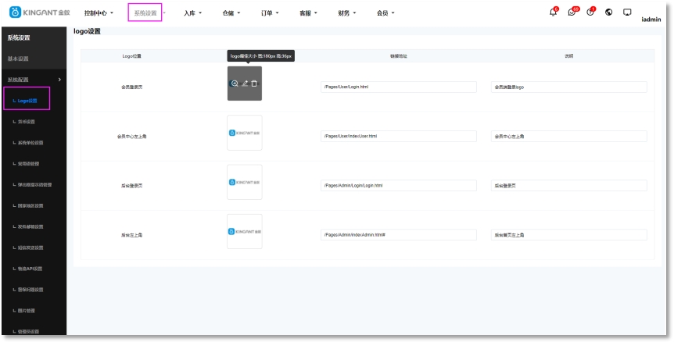Image resolution: width=674 pixels, height=342 pixels.
Task: Focus the /Pages/Admin/IndexAdmin.html# link field
Action: (x=399, y=235)
